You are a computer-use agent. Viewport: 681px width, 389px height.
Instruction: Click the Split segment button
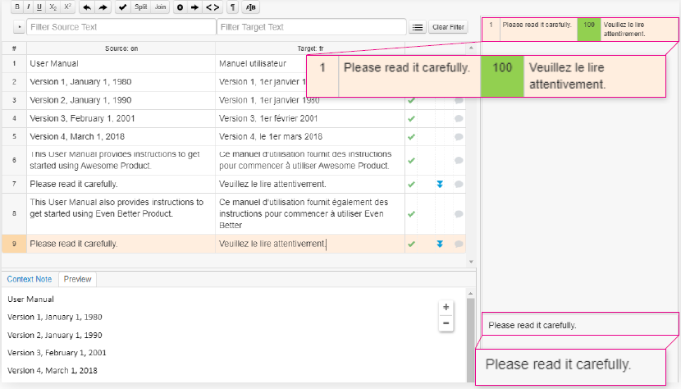(x=140, y=7)
